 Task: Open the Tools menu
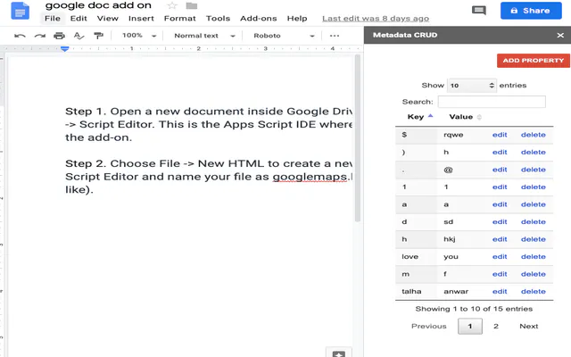tap(218, 18)
